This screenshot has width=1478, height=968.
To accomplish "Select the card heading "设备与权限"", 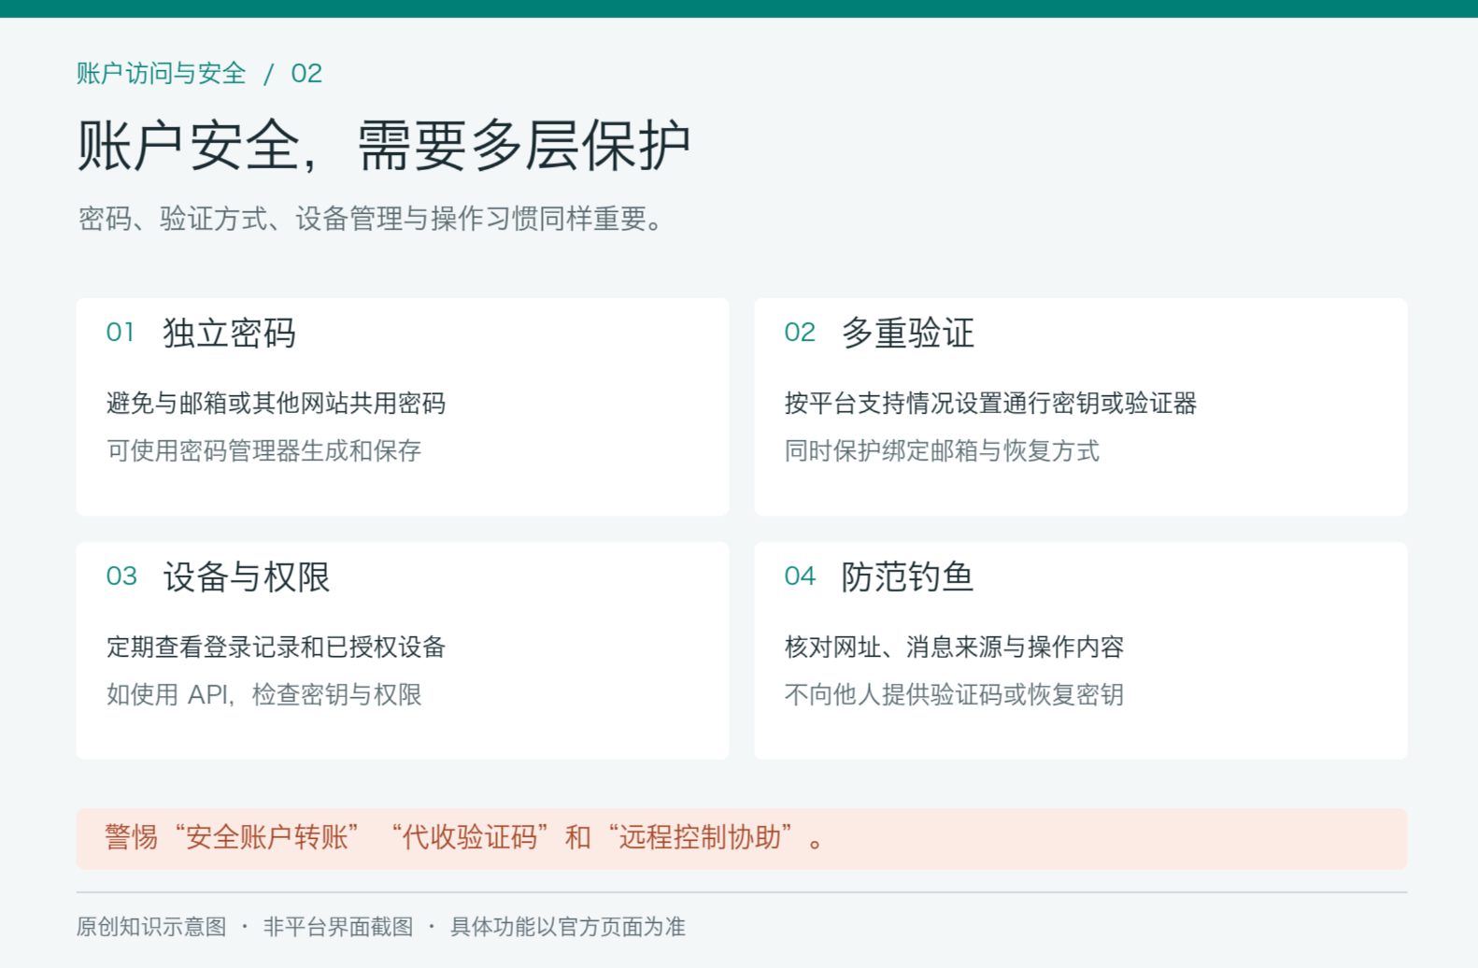I will [247, 577].
